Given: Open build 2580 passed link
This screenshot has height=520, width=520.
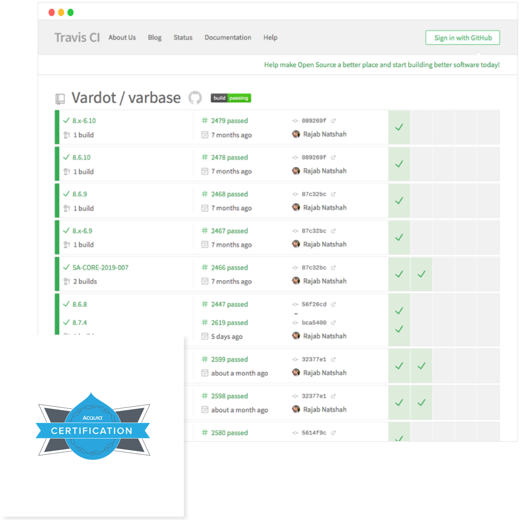Looking at the screenshot, I should coord(229,433).
